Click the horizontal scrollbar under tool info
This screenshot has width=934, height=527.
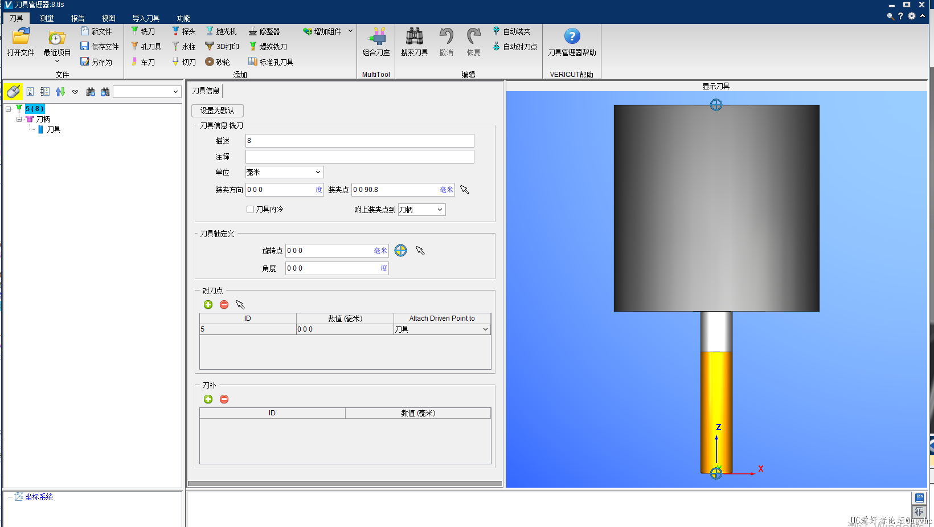tap(345, 483)
